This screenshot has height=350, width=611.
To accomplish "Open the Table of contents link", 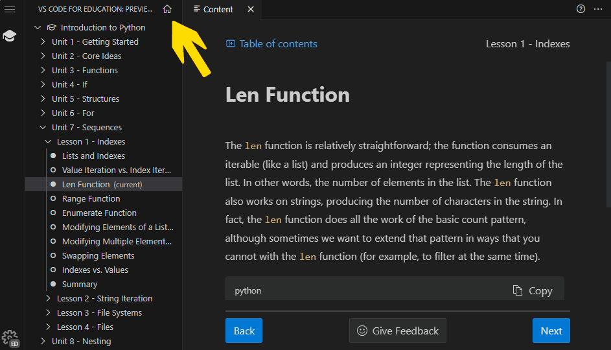I will point(271,44).
